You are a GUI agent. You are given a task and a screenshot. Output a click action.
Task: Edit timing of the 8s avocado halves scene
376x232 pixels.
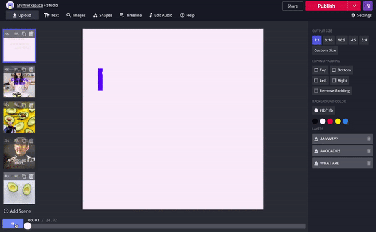tap(16, 176)
